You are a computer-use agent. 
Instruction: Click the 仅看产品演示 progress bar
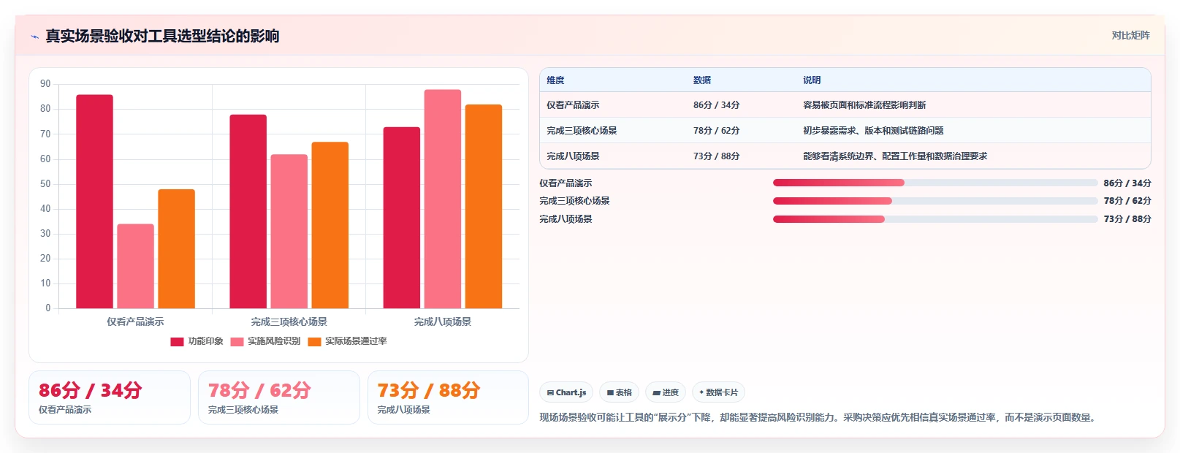point(935,183)
